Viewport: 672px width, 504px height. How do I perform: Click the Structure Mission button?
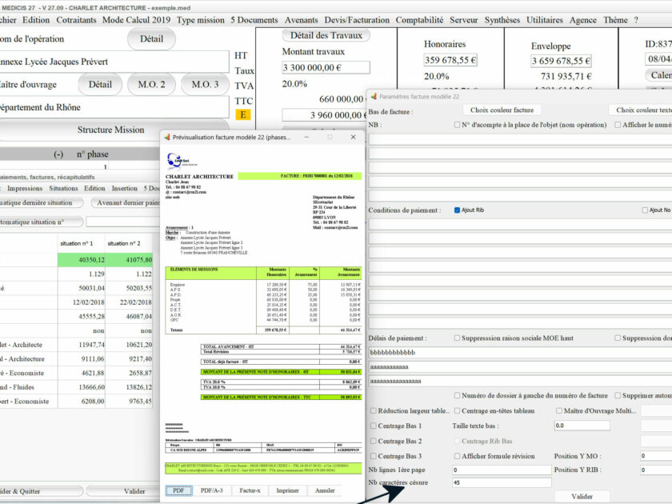click(110, 130)
